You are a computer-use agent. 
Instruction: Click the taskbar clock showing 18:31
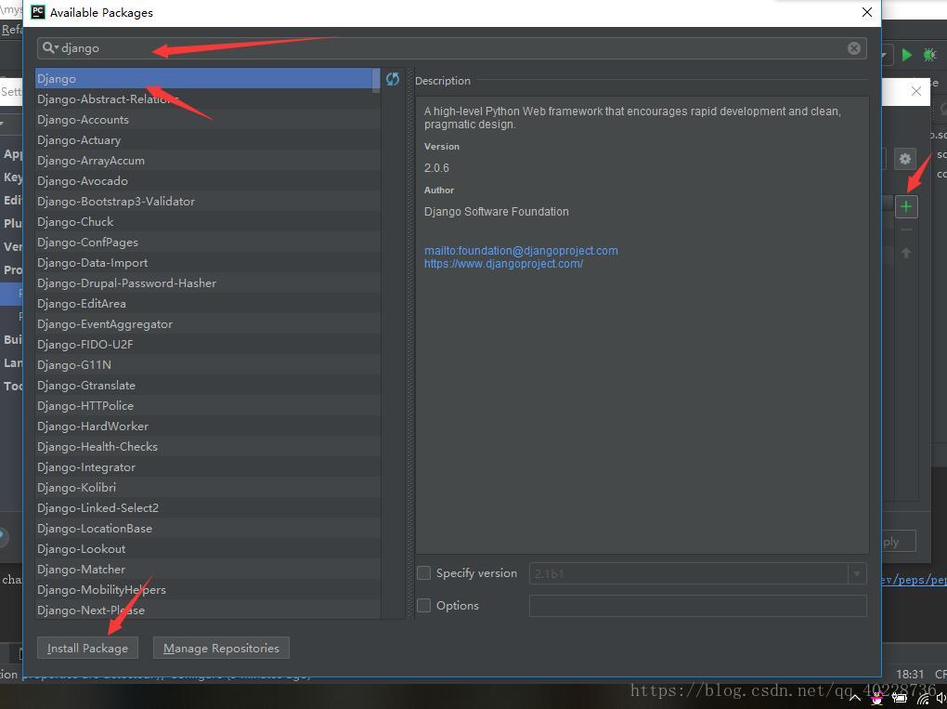(x=910, y=674)
